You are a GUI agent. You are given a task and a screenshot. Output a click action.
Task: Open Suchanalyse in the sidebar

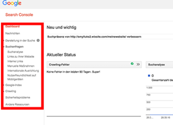coord(15,52)
